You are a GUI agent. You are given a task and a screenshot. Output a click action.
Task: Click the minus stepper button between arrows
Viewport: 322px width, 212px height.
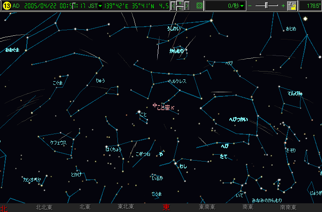(180, 8)
